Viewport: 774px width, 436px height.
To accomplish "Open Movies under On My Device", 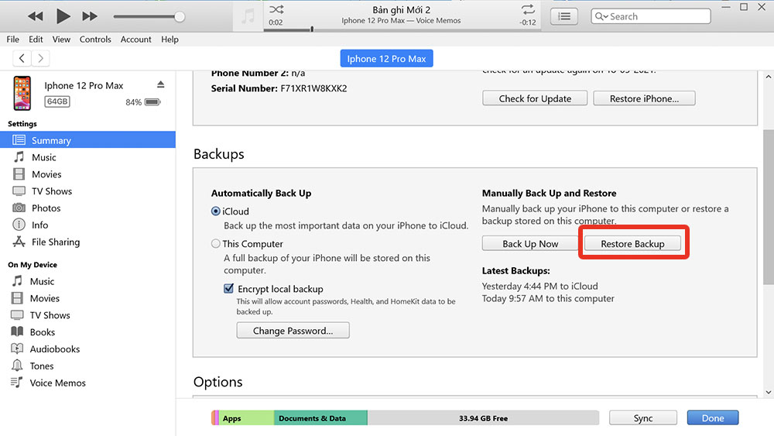I will pyautogui.click(x=88, y=298).
